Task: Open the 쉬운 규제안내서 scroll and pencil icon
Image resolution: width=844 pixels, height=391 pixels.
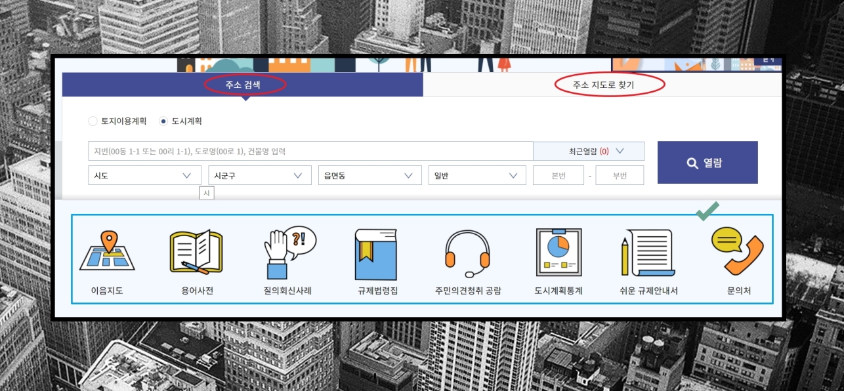Action: (x=648, y=253)
